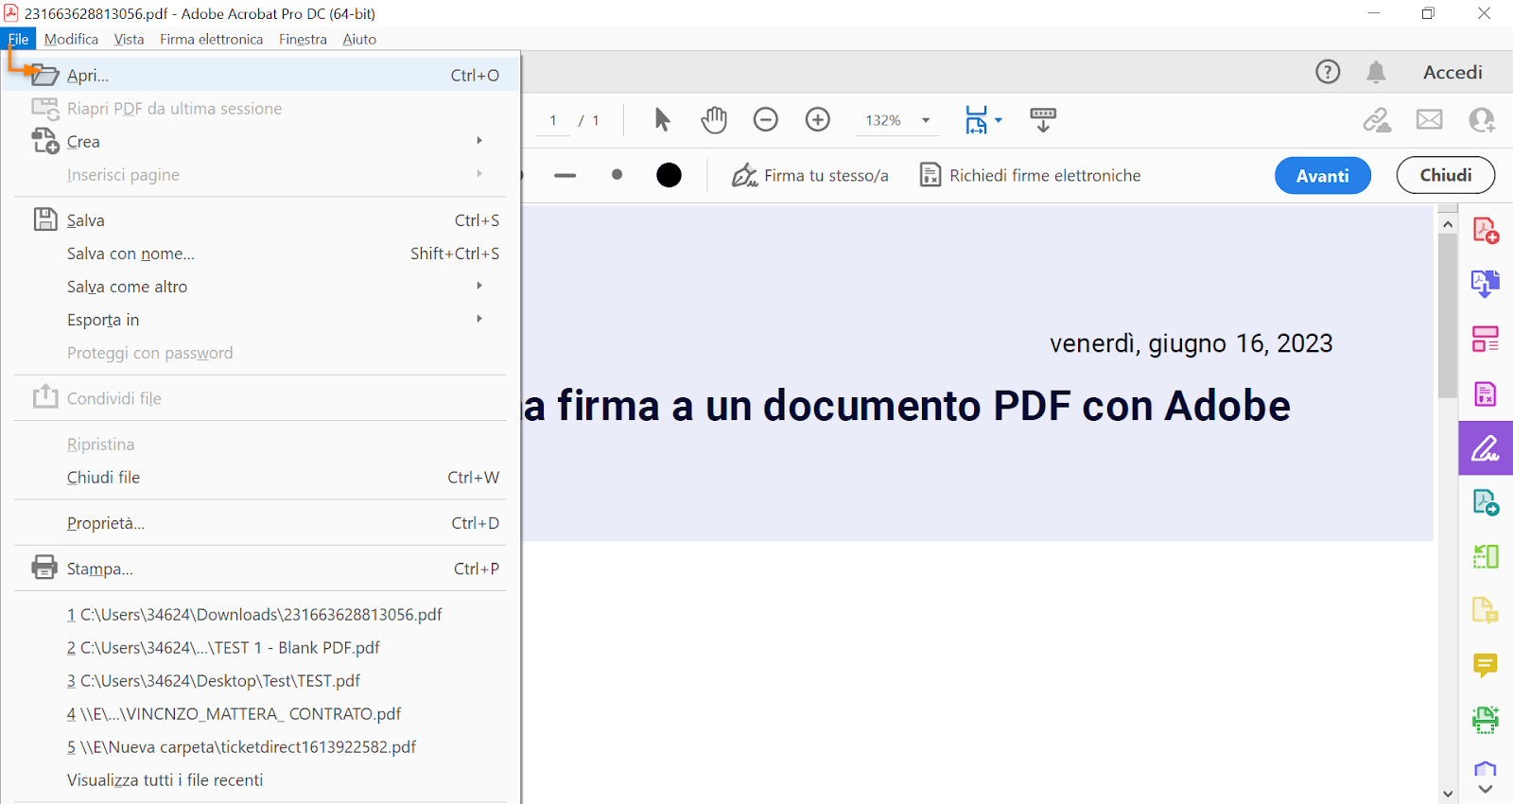The width and height of the screenshot is (1513, 804).
Task: Open the Firma elettronica menu
Action: click(211, 40)
